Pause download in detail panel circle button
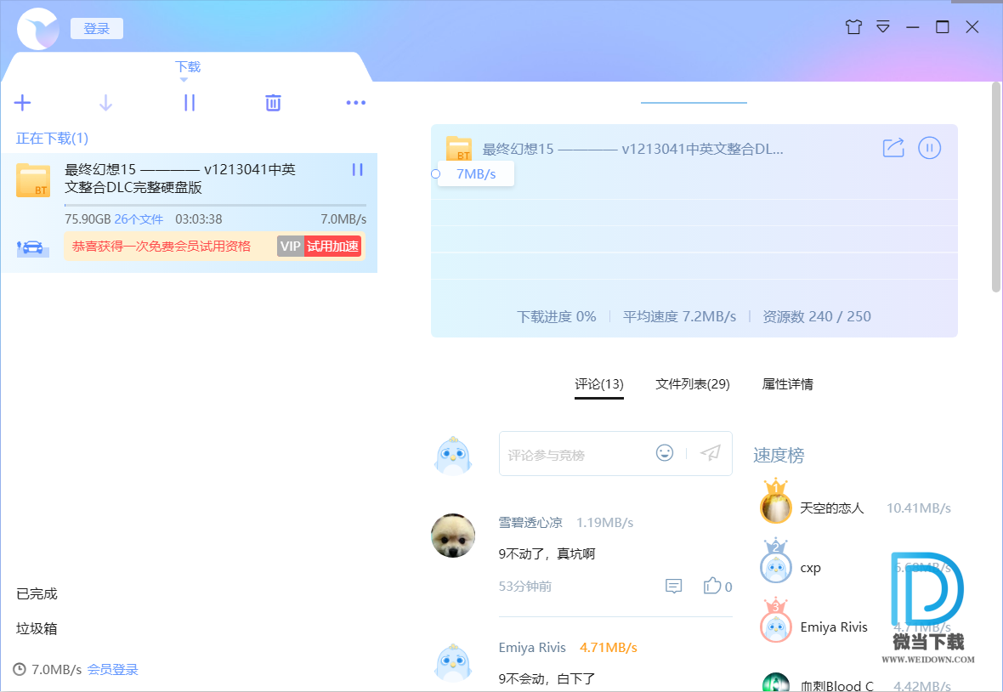 pos(929,149)
